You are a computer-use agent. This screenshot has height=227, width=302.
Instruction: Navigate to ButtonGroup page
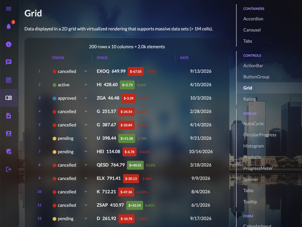click(256, 77)
